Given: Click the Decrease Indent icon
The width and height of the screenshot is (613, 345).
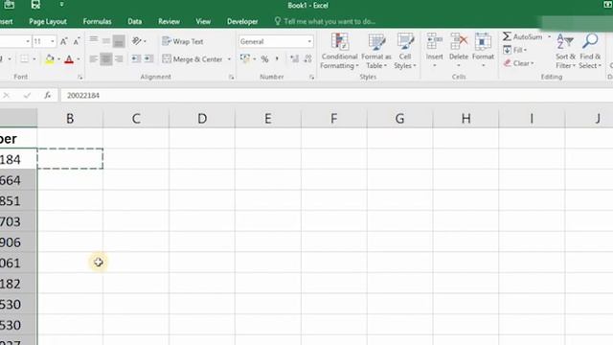Looking at the screenshot, I should pos(136,59).
